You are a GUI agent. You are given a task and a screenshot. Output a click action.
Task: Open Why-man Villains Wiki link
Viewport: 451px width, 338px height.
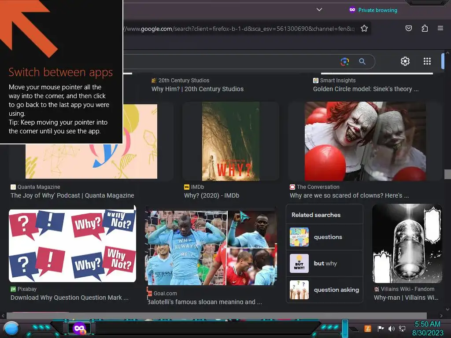point(406,298)
